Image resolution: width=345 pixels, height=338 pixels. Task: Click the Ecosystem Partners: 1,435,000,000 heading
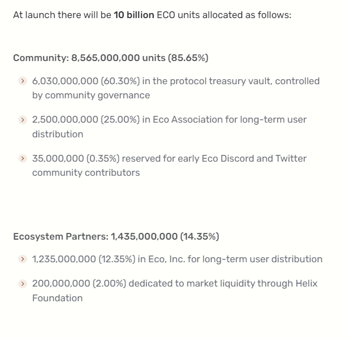coord(116,236)
